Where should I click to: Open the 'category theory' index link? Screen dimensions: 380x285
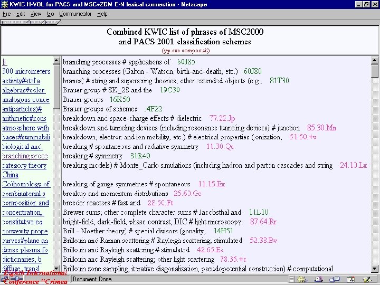[24, 166]
